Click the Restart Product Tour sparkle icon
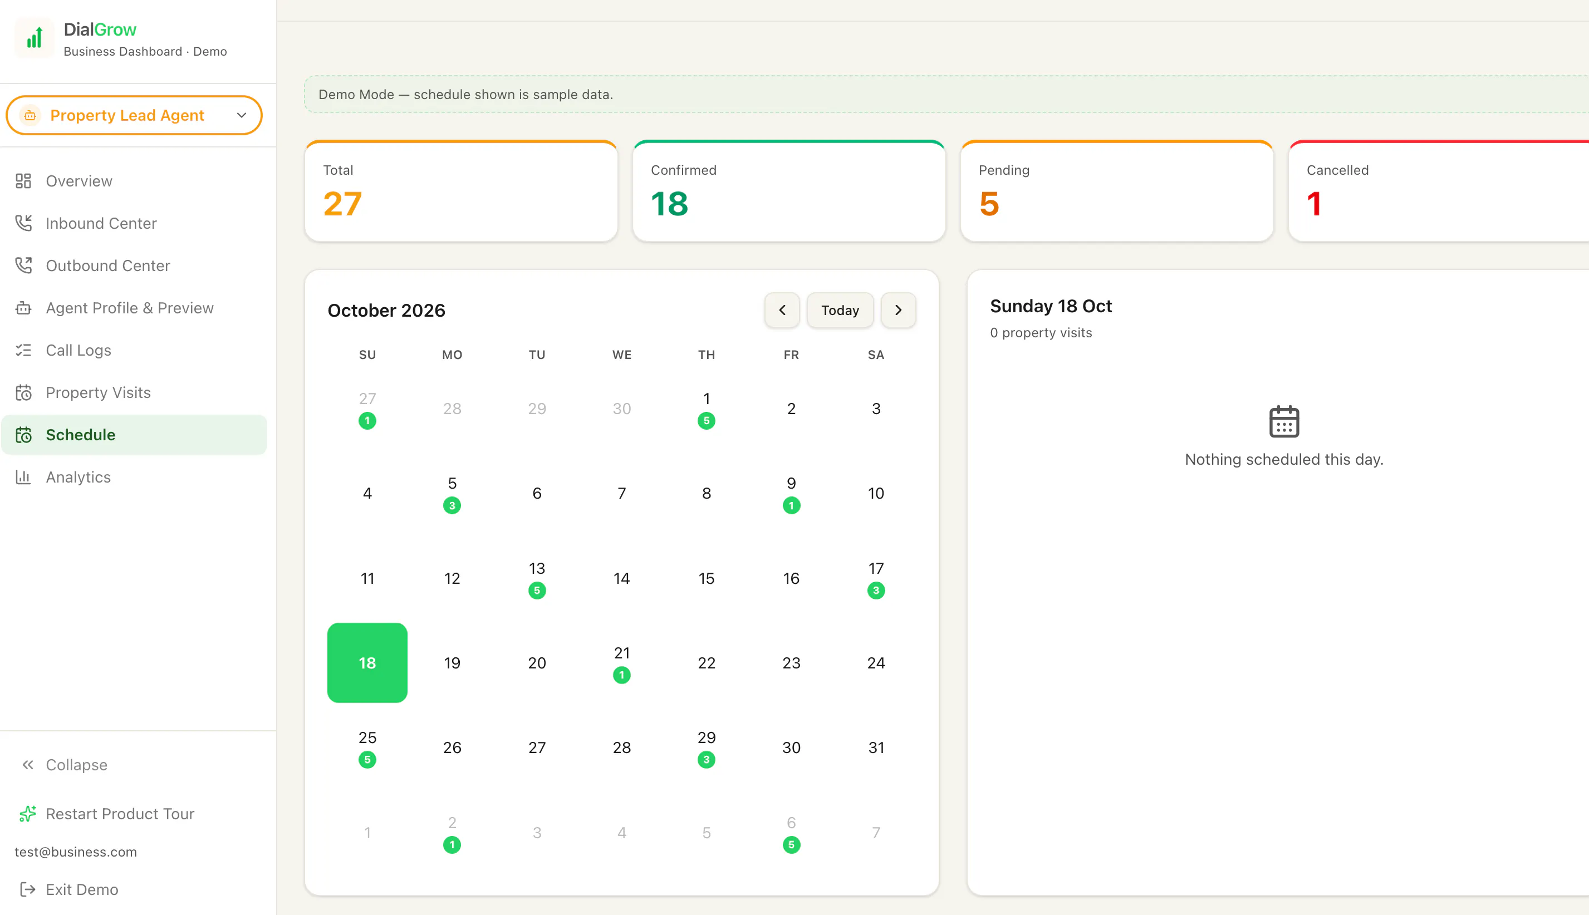The height and width of the screenshot is (915, 1589). (28, 814)
